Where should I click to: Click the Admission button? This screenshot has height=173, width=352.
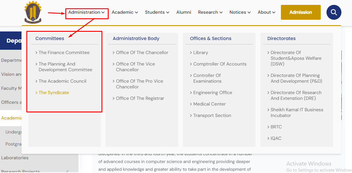tap(301, 12)
